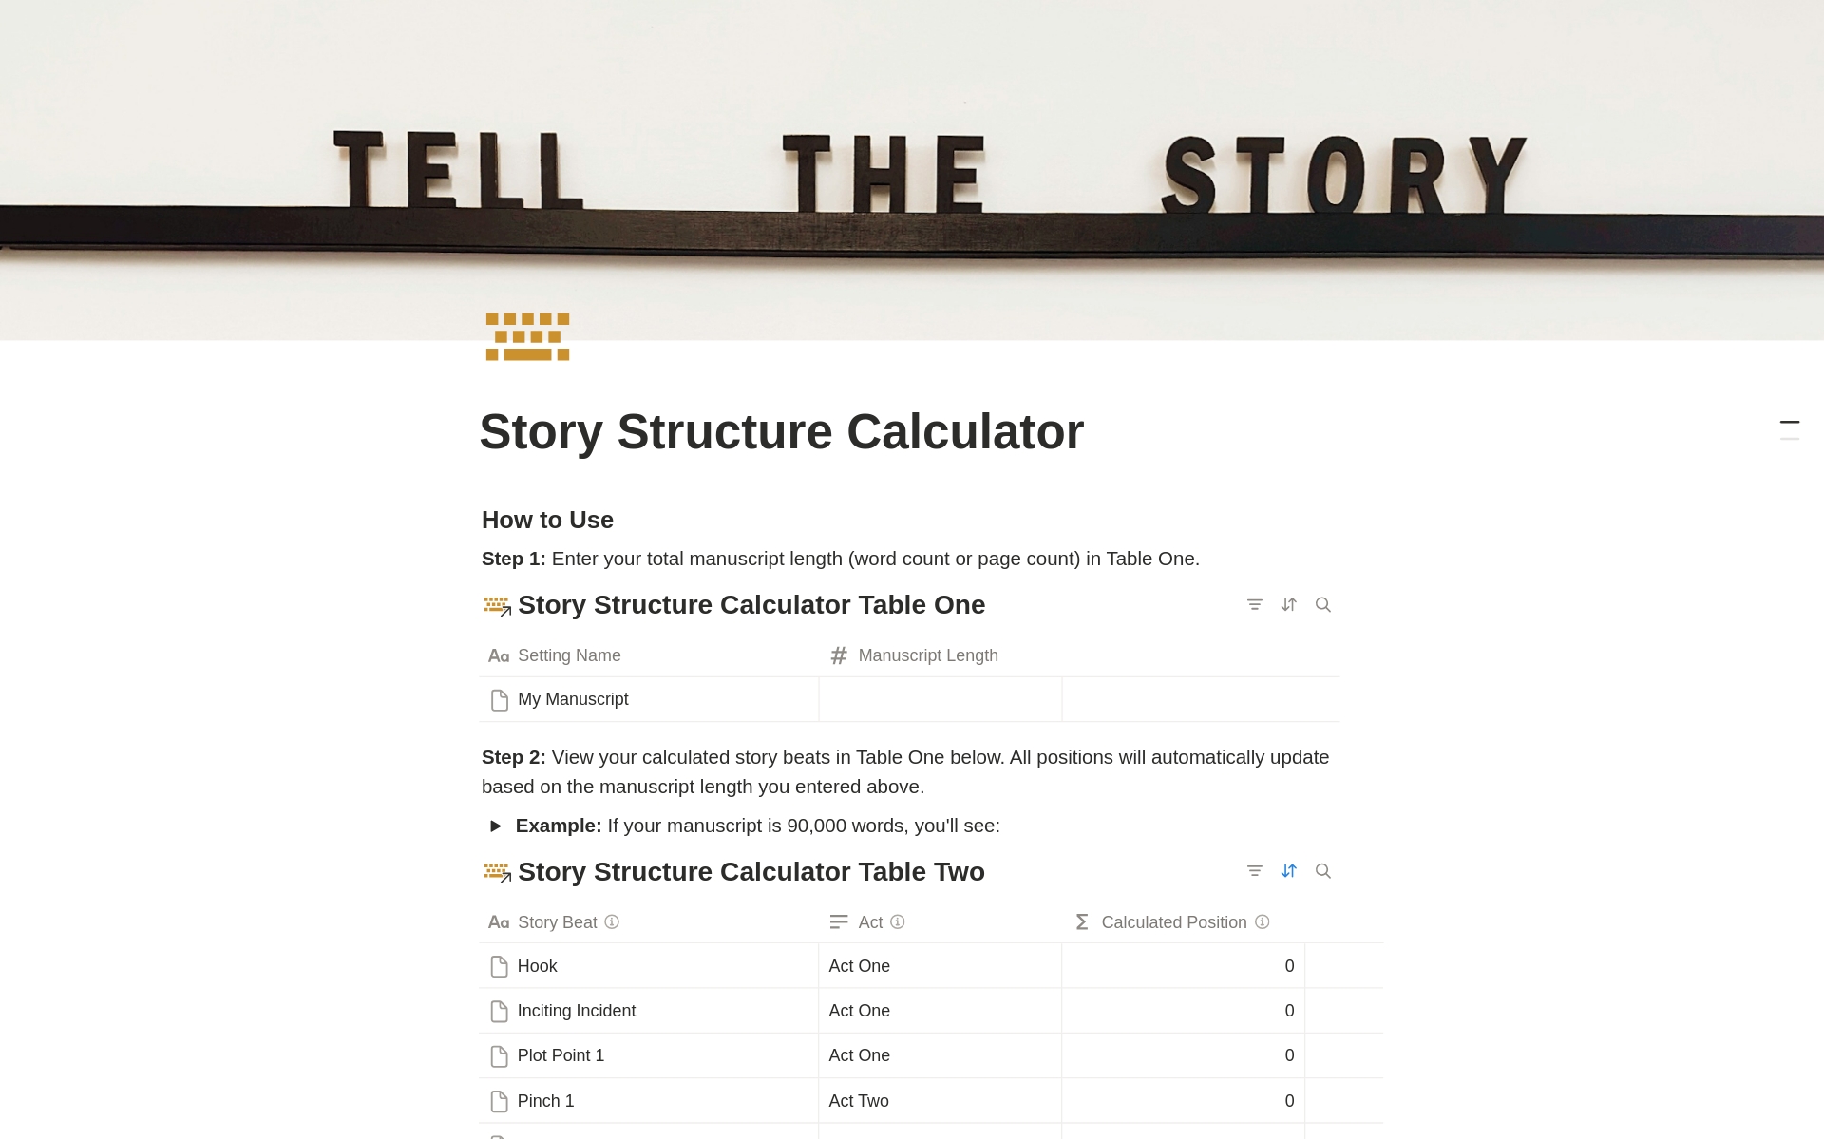Click the filter icon above Table Two
The height and width of the screenshot is (1139, 1824).
(1254, 871)
